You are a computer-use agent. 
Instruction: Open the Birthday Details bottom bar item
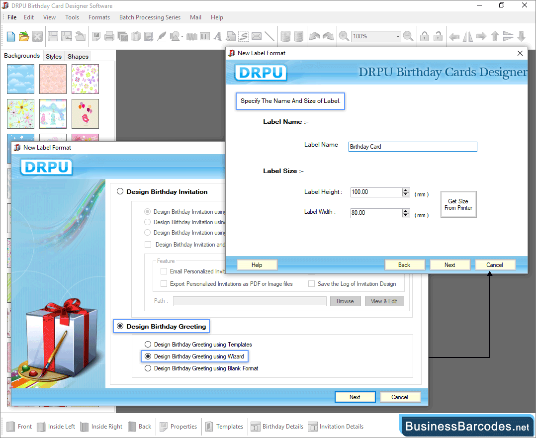277,427
